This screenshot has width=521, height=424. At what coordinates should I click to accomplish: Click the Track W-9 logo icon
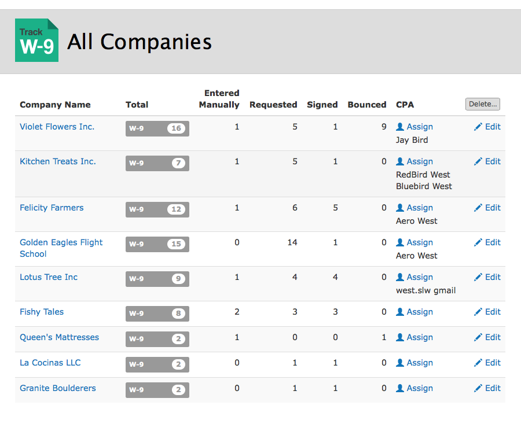[36, 40]
